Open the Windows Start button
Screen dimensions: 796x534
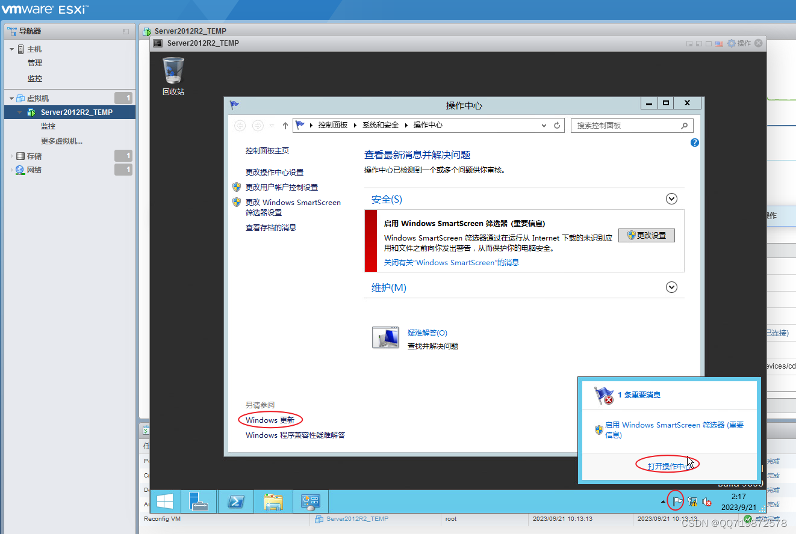click(x=165, y=502)
